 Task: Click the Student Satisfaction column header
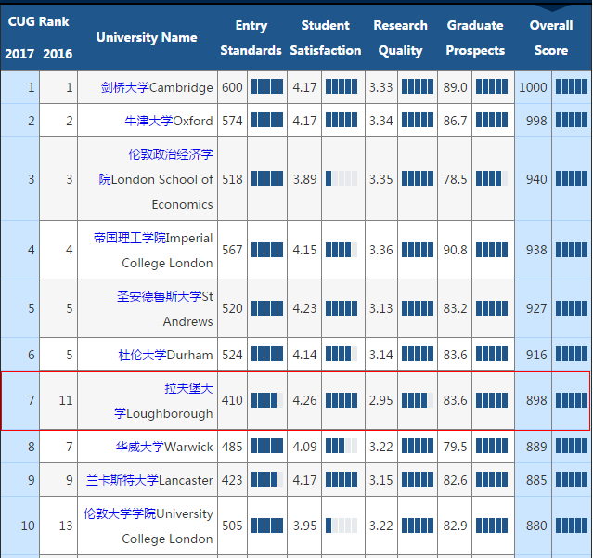coord(326,38)
